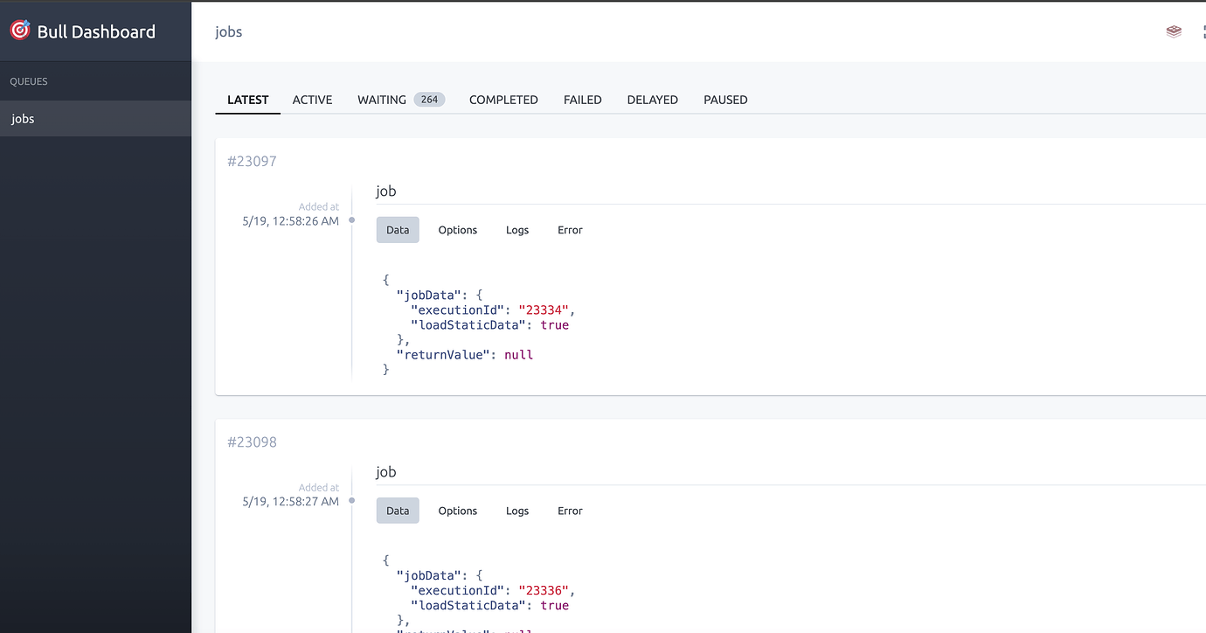
Task: Open the overflow menu at top right
Action: 1204,31
